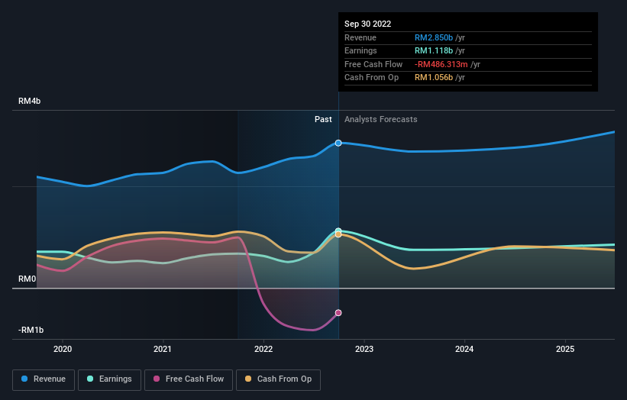Click the -RM486.313m free cash flow value
This screenshot has height=400, width=627.
click(x=441, y=64)
